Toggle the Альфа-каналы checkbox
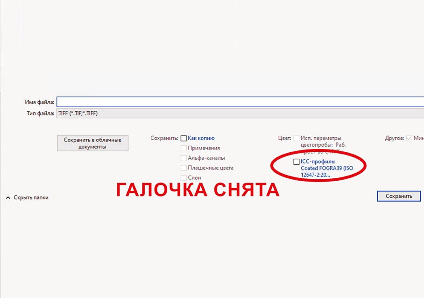 click(x=184, y=158)
